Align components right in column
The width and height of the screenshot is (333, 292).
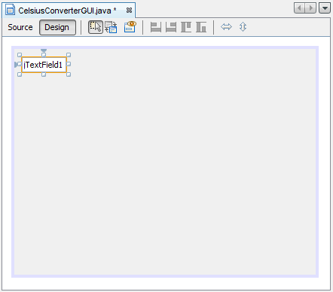171,27
